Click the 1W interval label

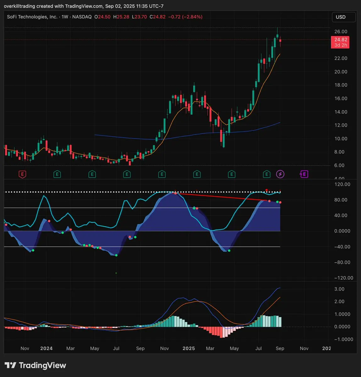pos(65,17)
